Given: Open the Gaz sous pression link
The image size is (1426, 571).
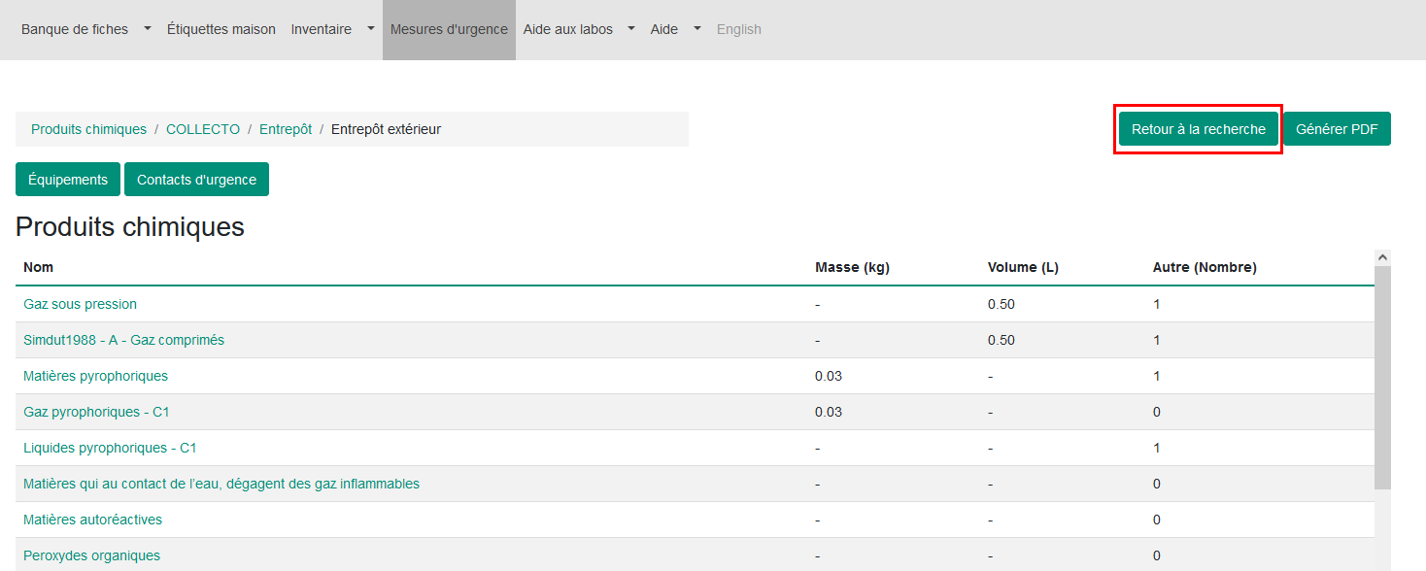Looking at the screenshot, I should coord(80,304).
